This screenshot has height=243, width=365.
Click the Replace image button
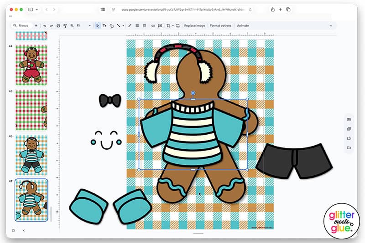click(x=195, y=26)
